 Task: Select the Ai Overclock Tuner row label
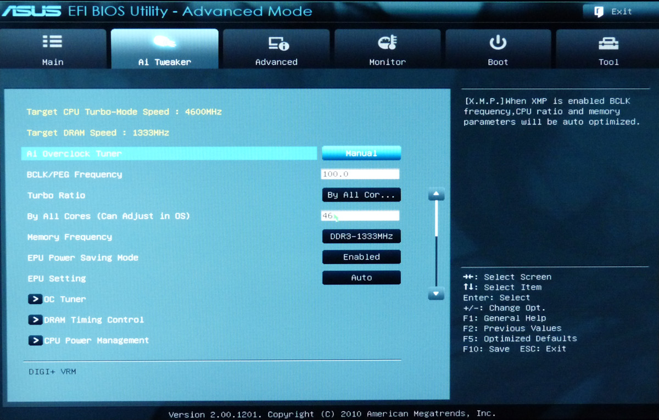coord(75,154)
